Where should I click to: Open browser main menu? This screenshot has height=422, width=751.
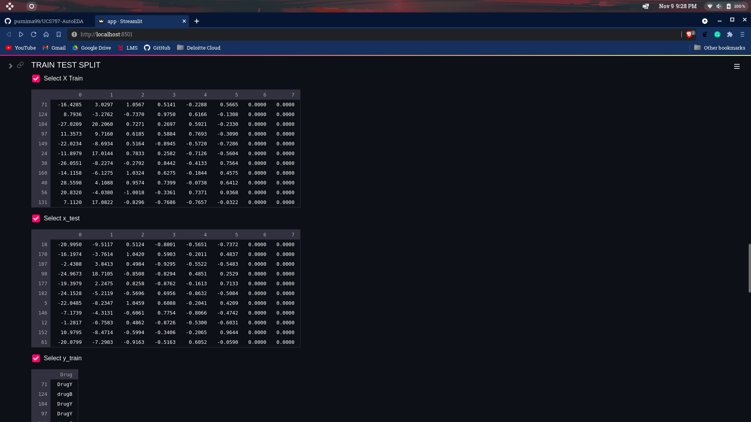(x=742, y=34)
